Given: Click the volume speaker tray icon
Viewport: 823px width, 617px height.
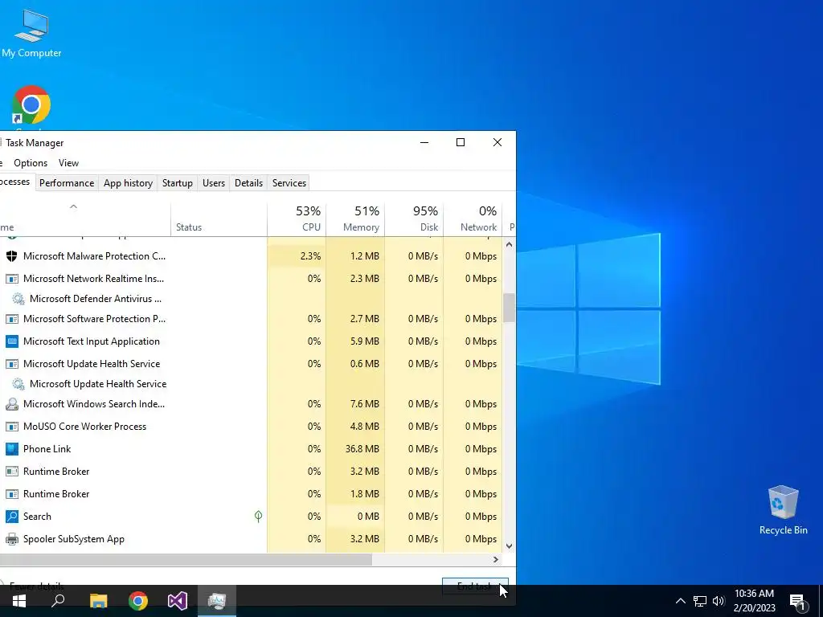Looking at the screenshot, I should 719,601.
